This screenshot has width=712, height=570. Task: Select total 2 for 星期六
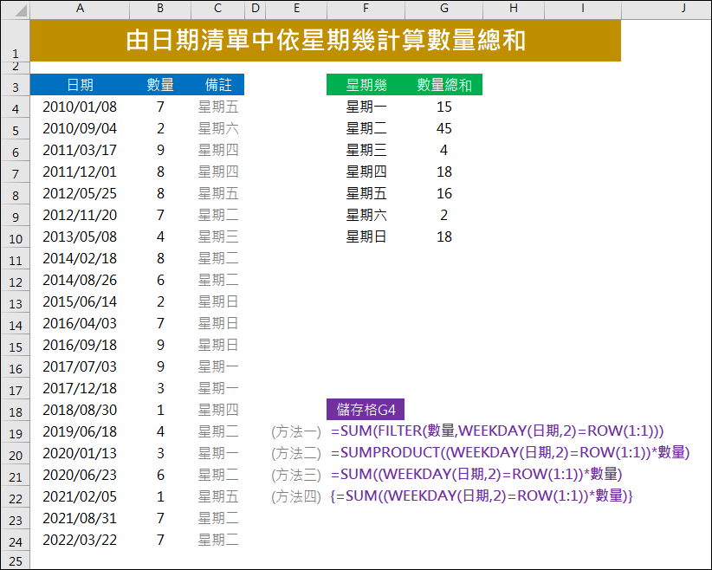click(x=444, y=215)
